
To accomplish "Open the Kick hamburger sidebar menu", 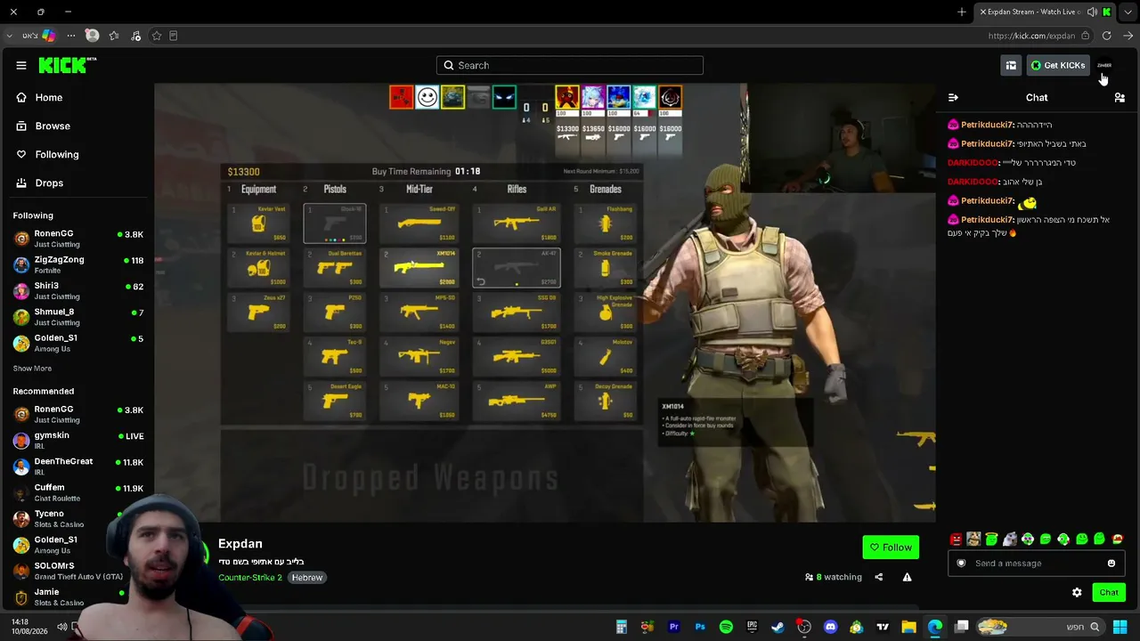I will tap(21, 65).
